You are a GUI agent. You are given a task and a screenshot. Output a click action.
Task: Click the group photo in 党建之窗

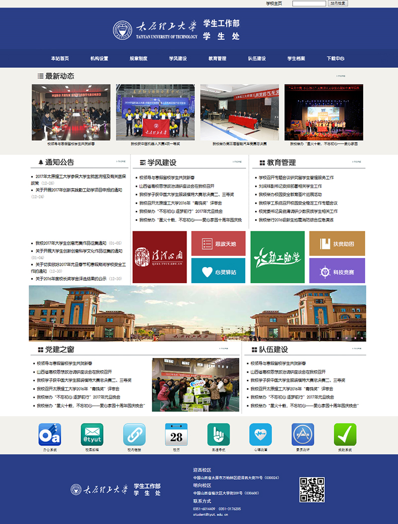(x=196, y=385)
